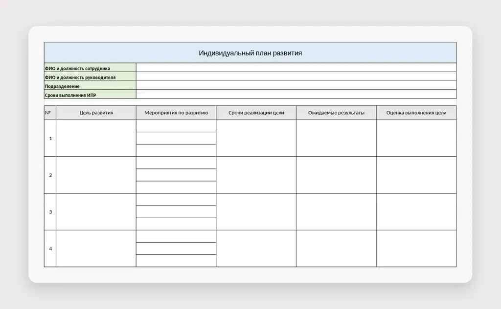The height and width of the screenshot is (309, 501).
Task: Click the empty field next to "Подразделение"
Action: pos(296,85)
